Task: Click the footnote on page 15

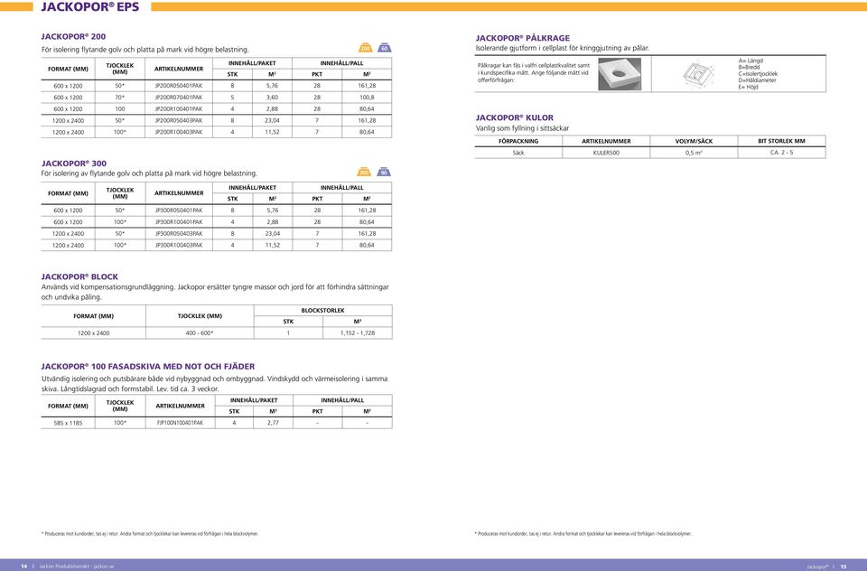Action: pos(583,534)
